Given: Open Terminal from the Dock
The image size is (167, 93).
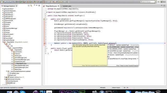Looking at the screenshot, I should point(109,92).
